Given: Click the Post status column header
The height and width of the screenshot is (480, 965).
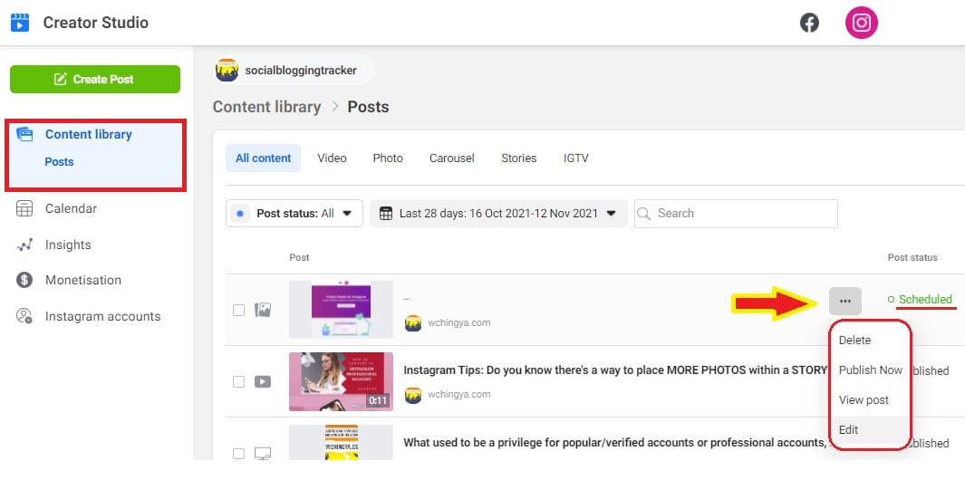Looking at the screenshot, I should (x=912, y=257).
